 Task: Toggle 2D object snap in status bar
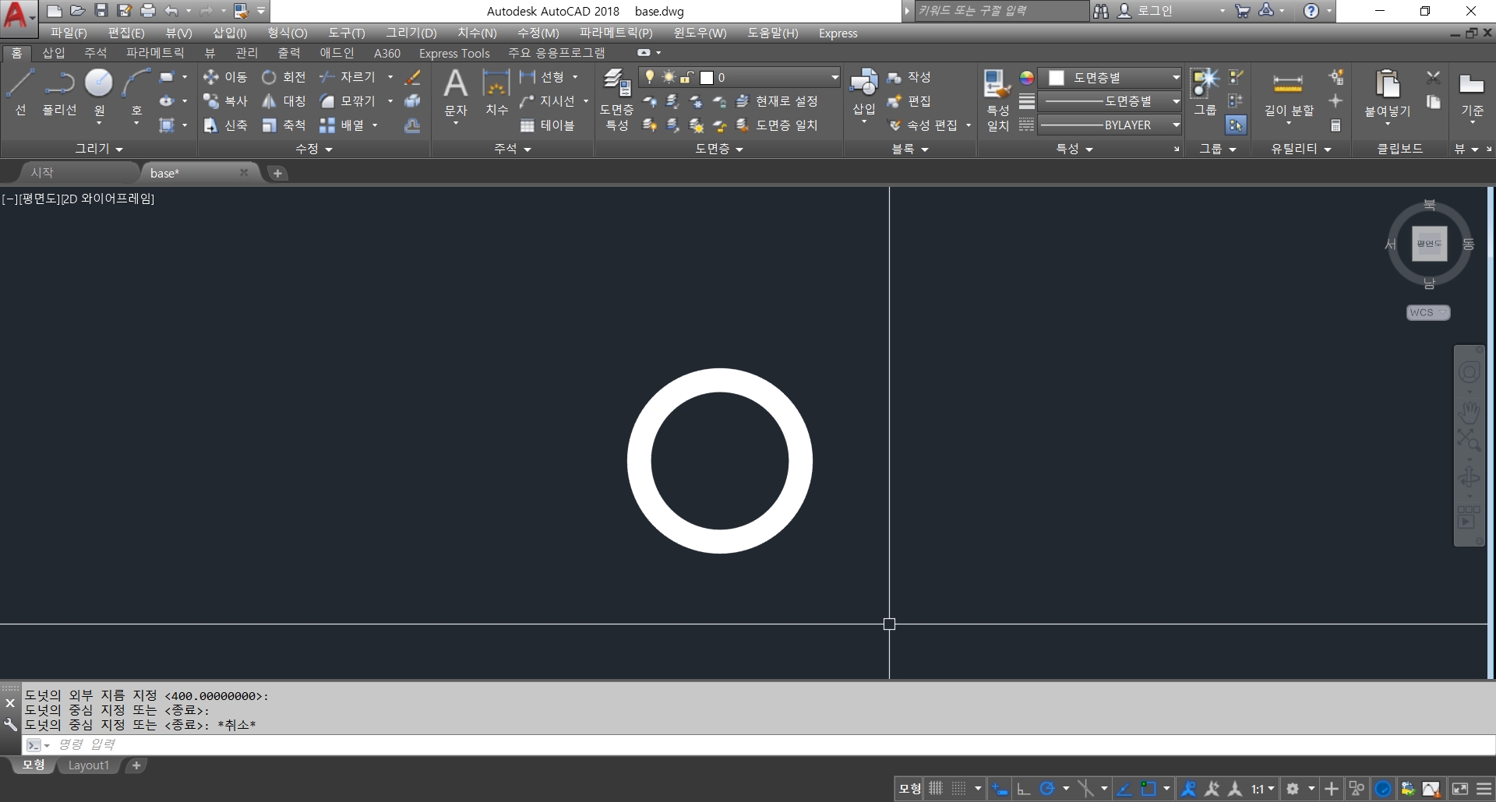[1148, 789]
